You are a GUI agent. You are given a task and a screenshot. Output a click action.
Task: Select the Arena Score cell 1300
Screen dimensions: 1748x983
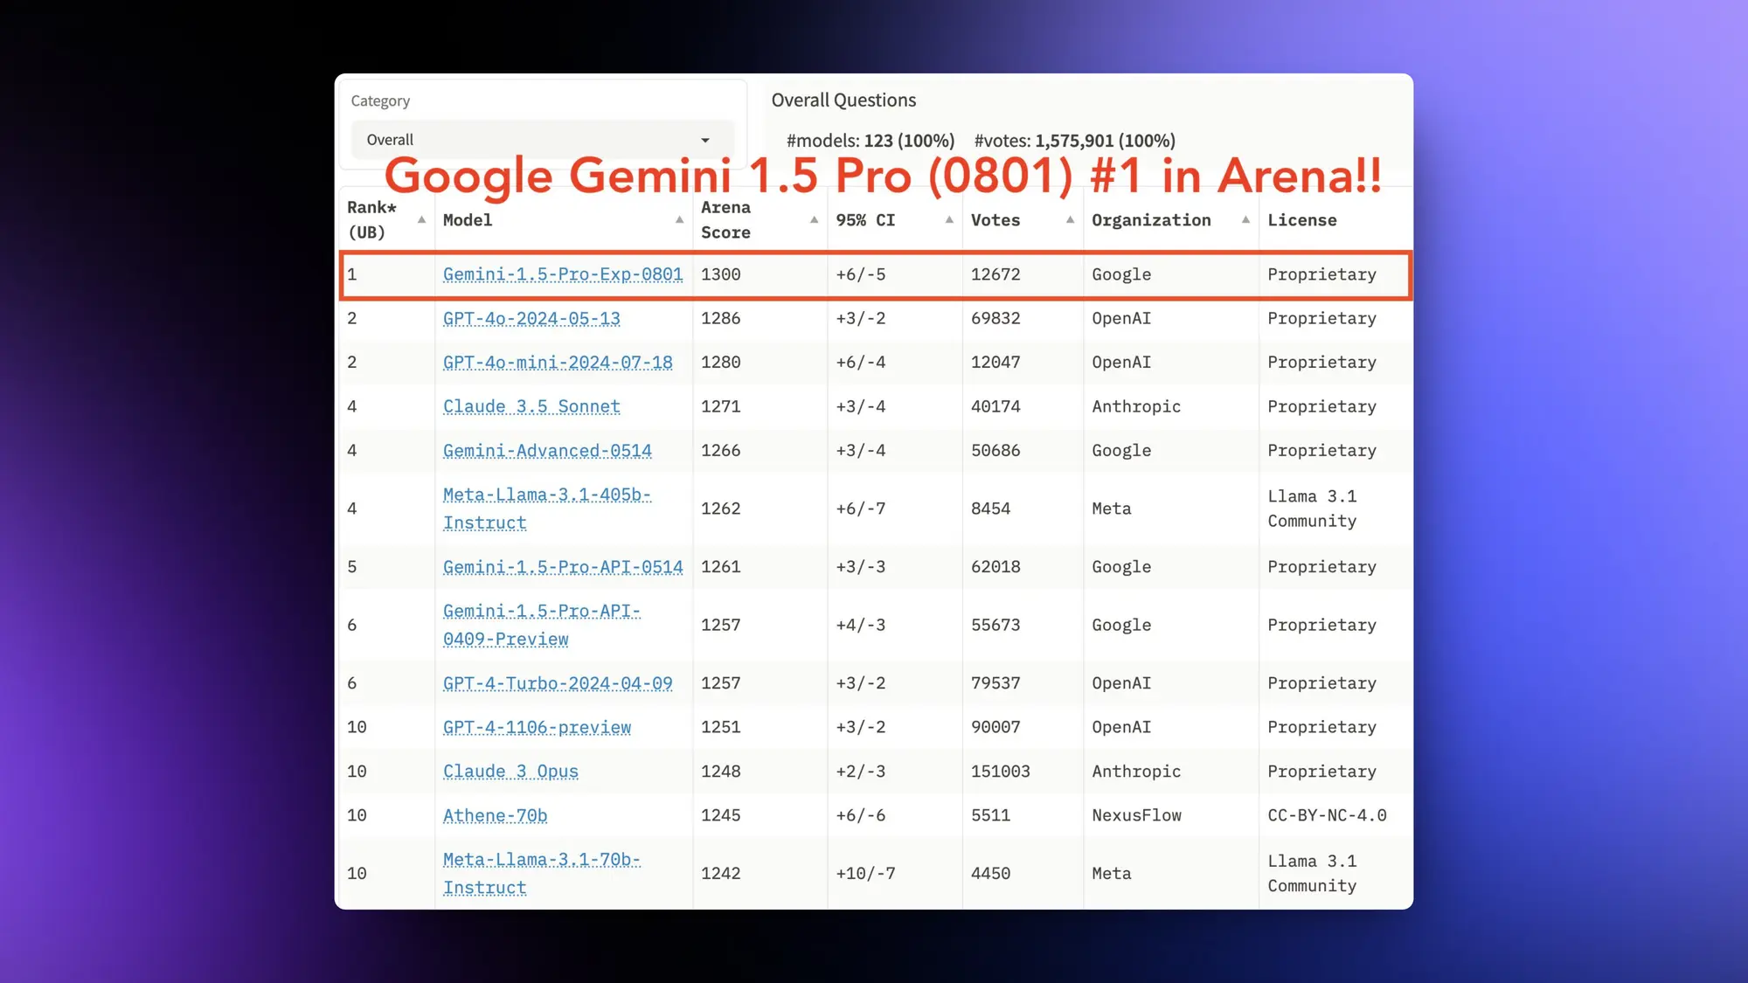pos(720,274)
